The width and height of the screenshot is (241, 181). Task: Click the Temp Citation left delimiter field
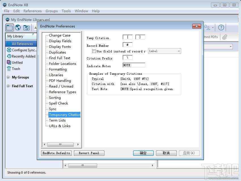coord(127,37)
